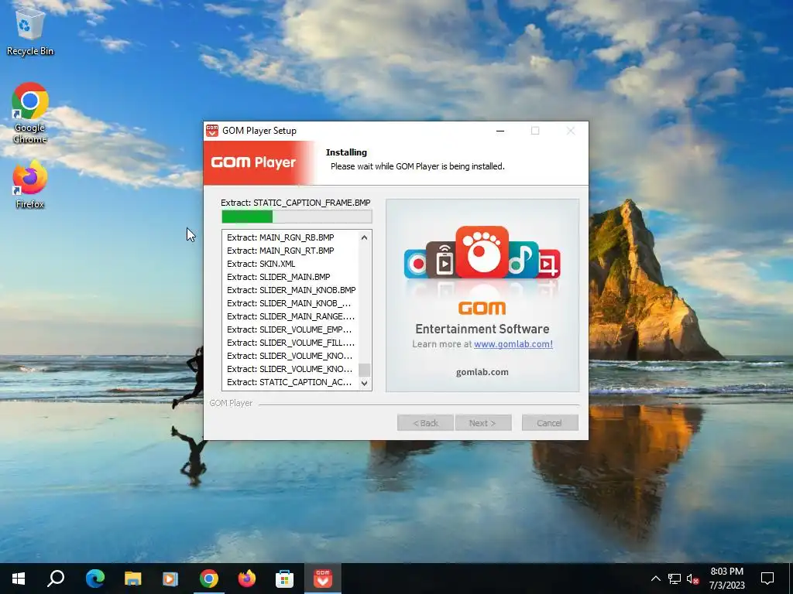The width and height of the screenshot is (793, 594).
Task: Select the Google Chrome desktop shortcut
Action: (x=30, y=113)
